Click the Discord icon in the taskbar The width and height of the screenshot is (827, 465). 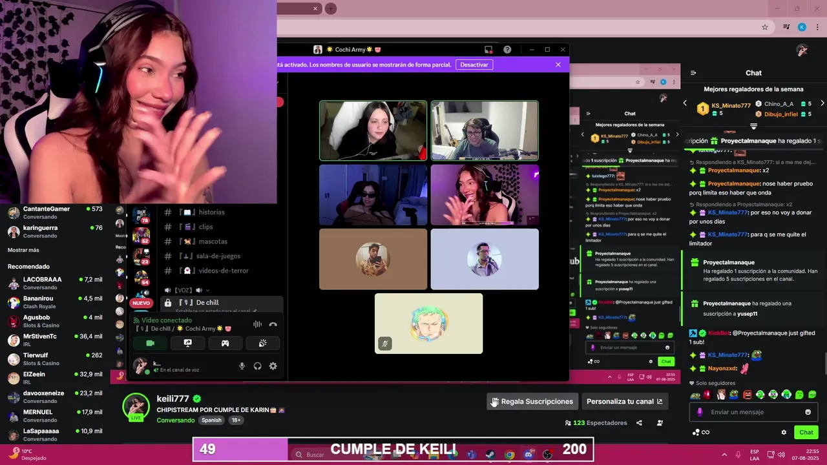(x=529, y=455)
